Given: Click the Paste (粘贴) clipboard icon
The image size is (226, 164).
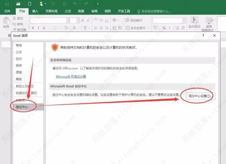Looking at the screenshot, I should tap(7, 21).
